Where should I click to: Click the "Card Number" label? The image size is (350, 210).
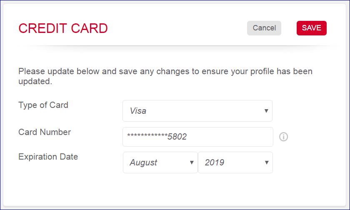coord(45,132)
